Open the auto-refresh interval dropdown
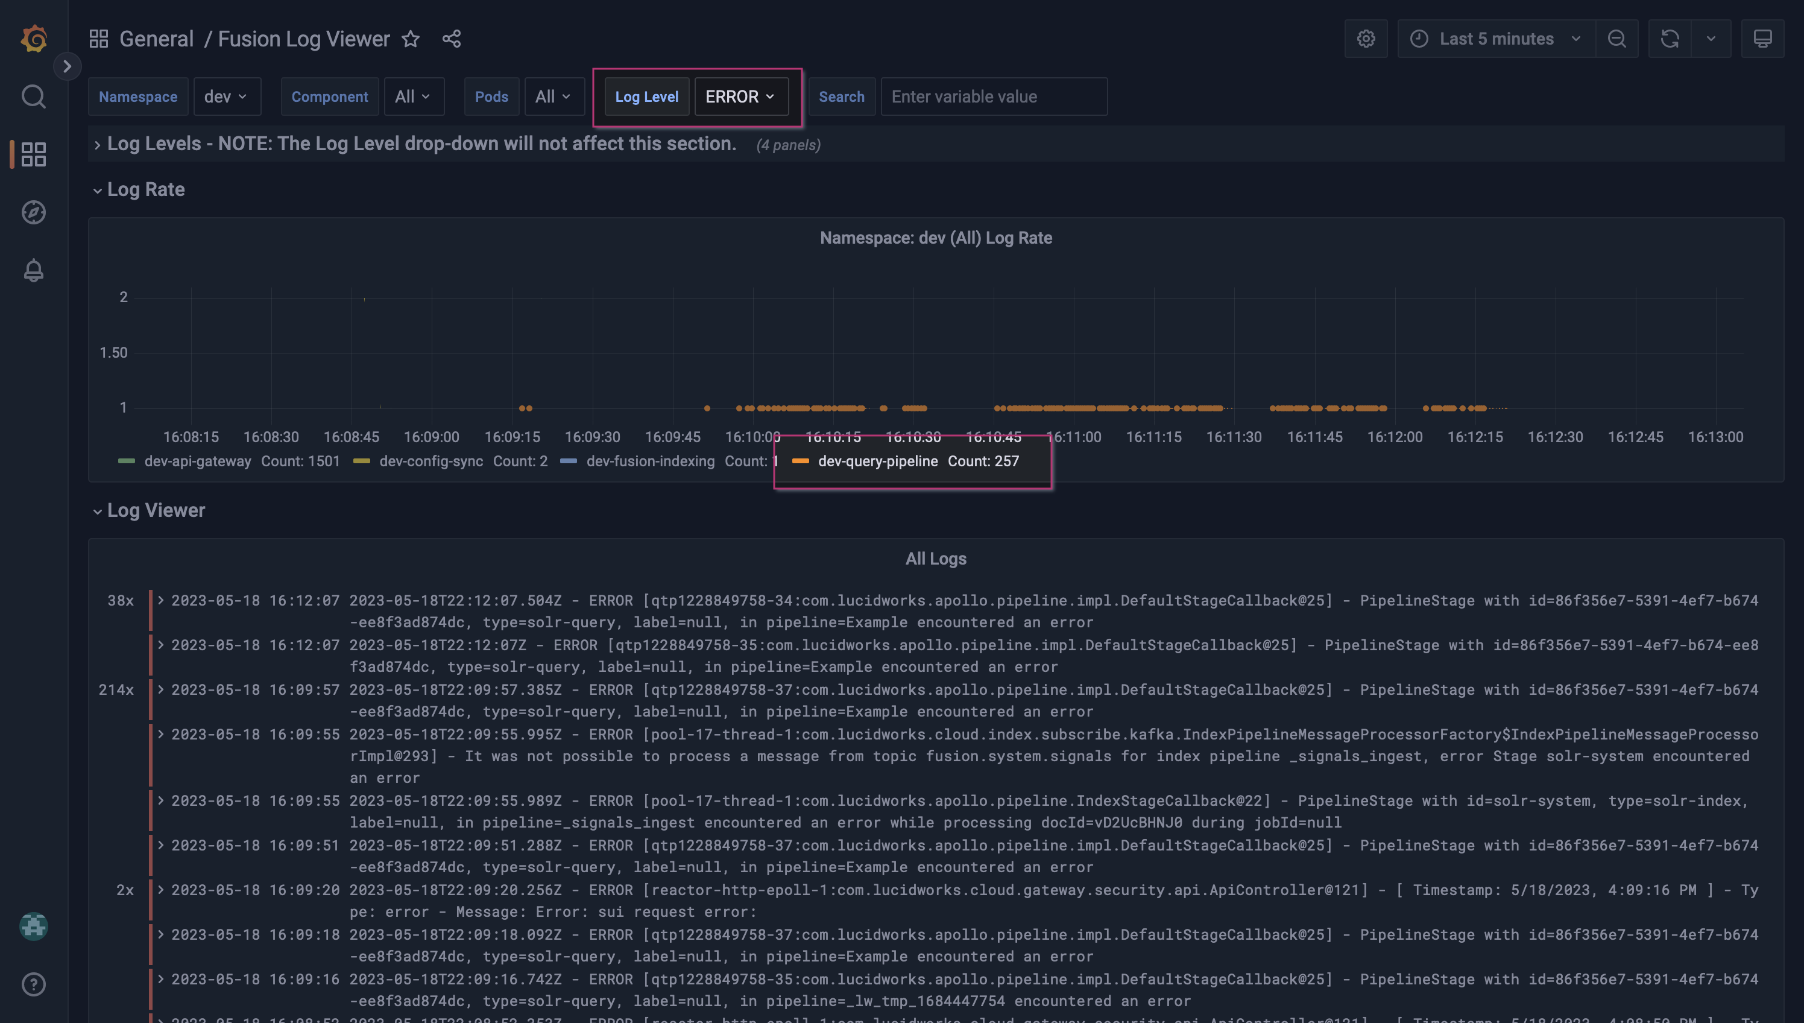 pyautogui.click(x=1711, y=38)
